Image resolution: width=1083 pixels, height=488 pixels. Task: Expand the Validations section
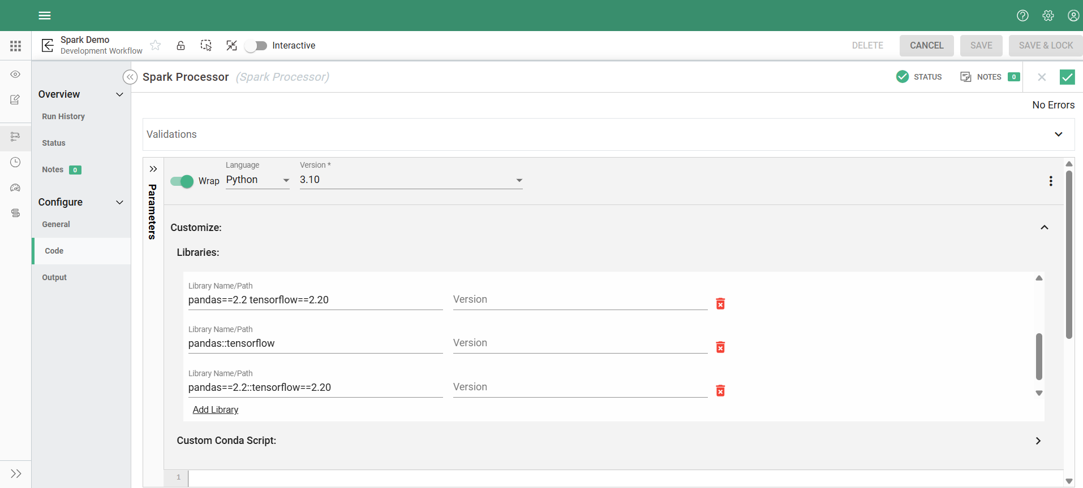pos(1058,134)
